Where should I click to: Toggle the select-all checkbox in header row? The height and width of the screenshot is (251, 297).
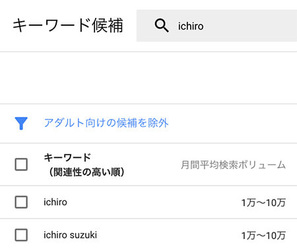click(x=21, y=164)
